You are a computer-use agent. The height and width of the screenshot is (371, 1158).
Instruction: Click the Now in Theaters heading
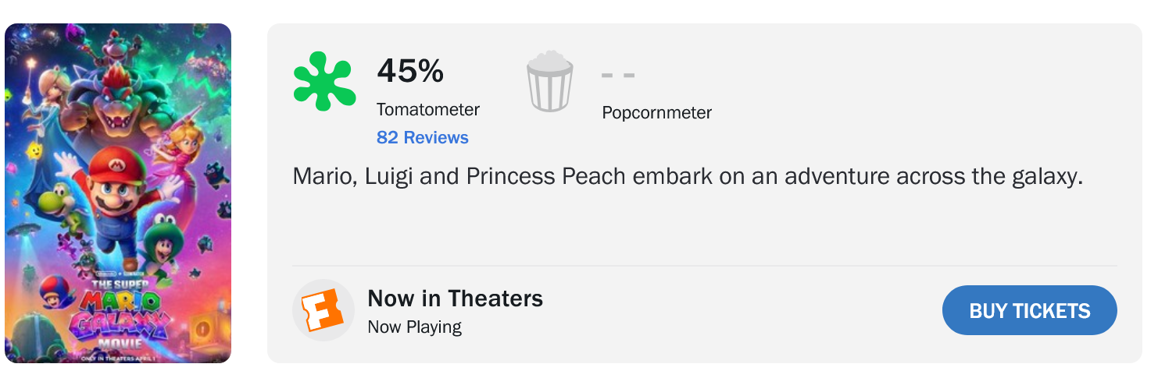[455, 299]
